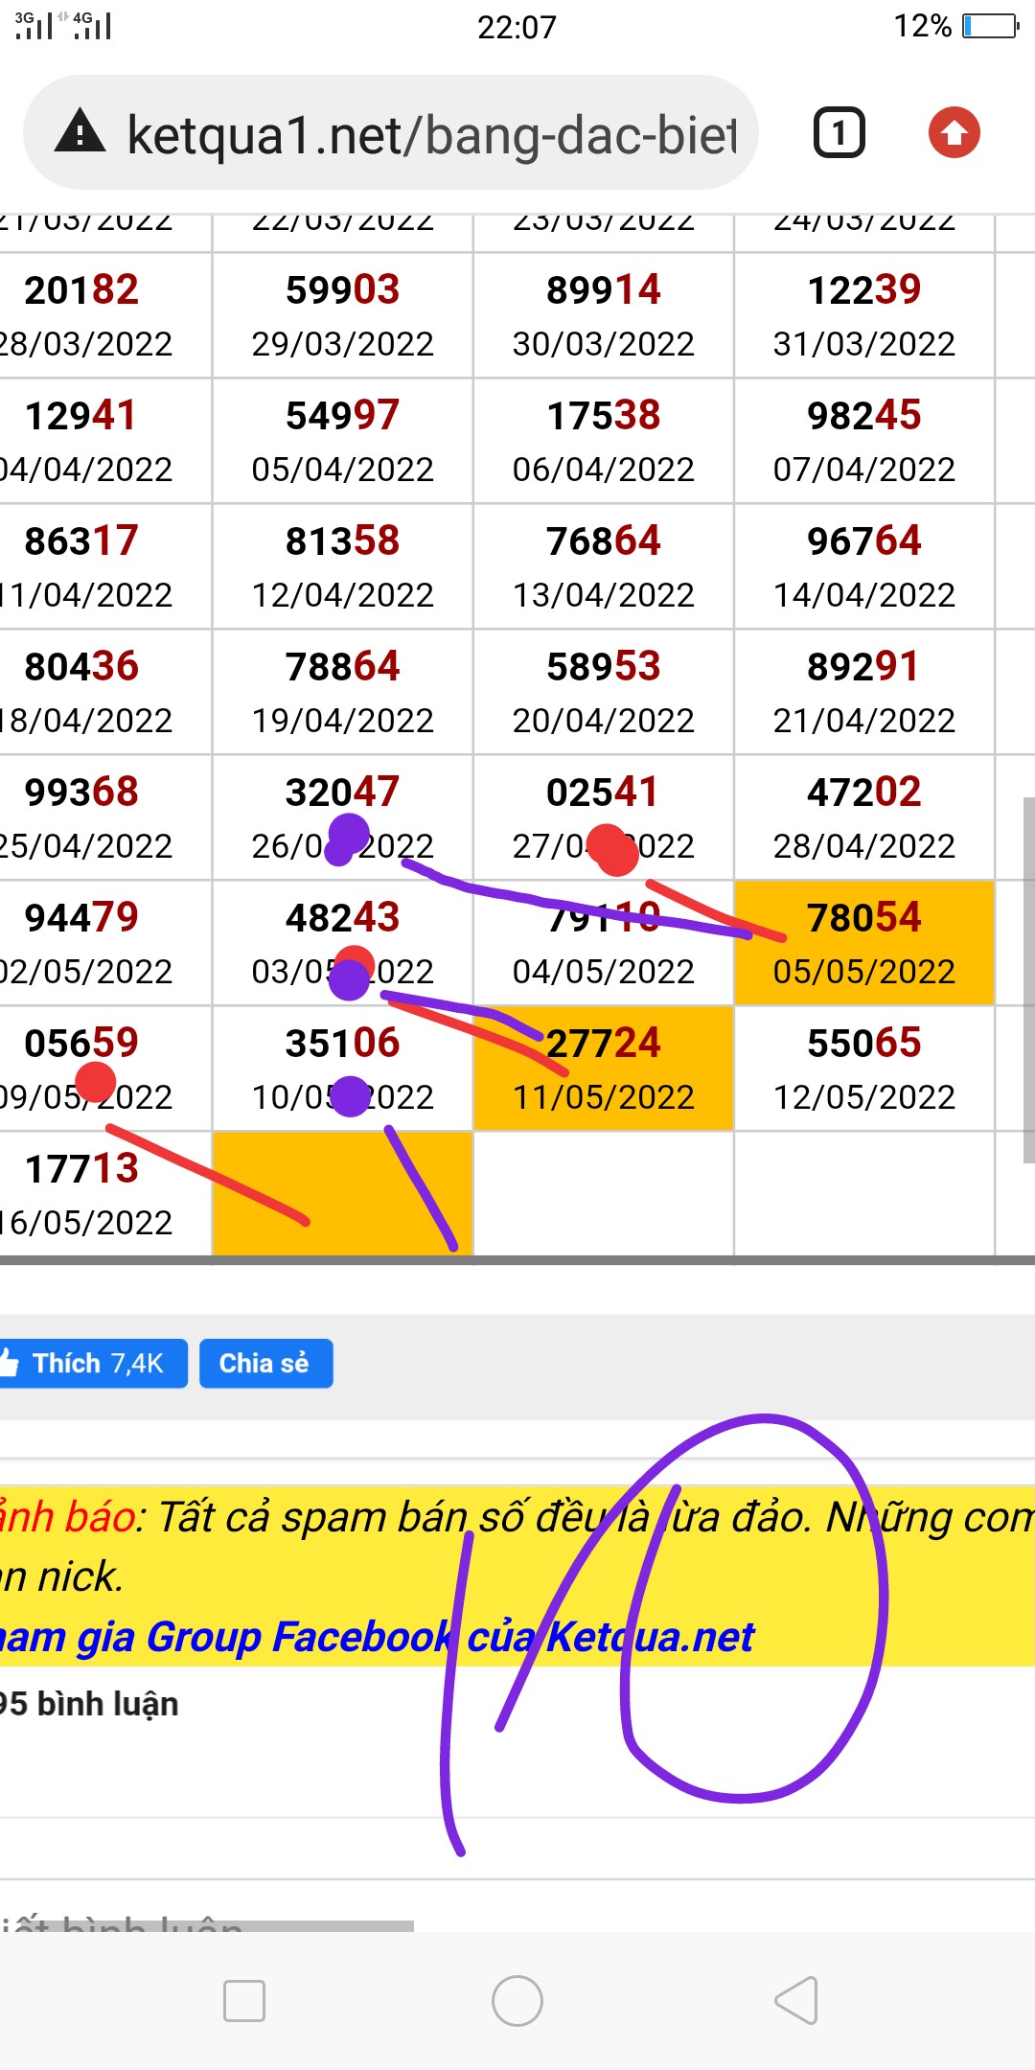The image size is (1035, 2070).
Task: Click the Chia sẻ share button
Action: click(x=265, y=1363)
